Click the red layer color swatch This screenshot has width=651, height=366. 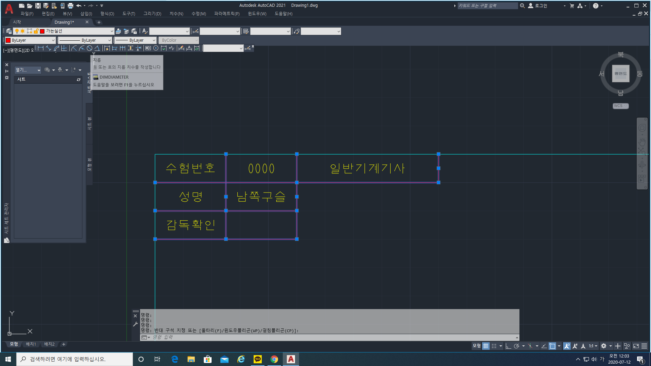point(42,31)
